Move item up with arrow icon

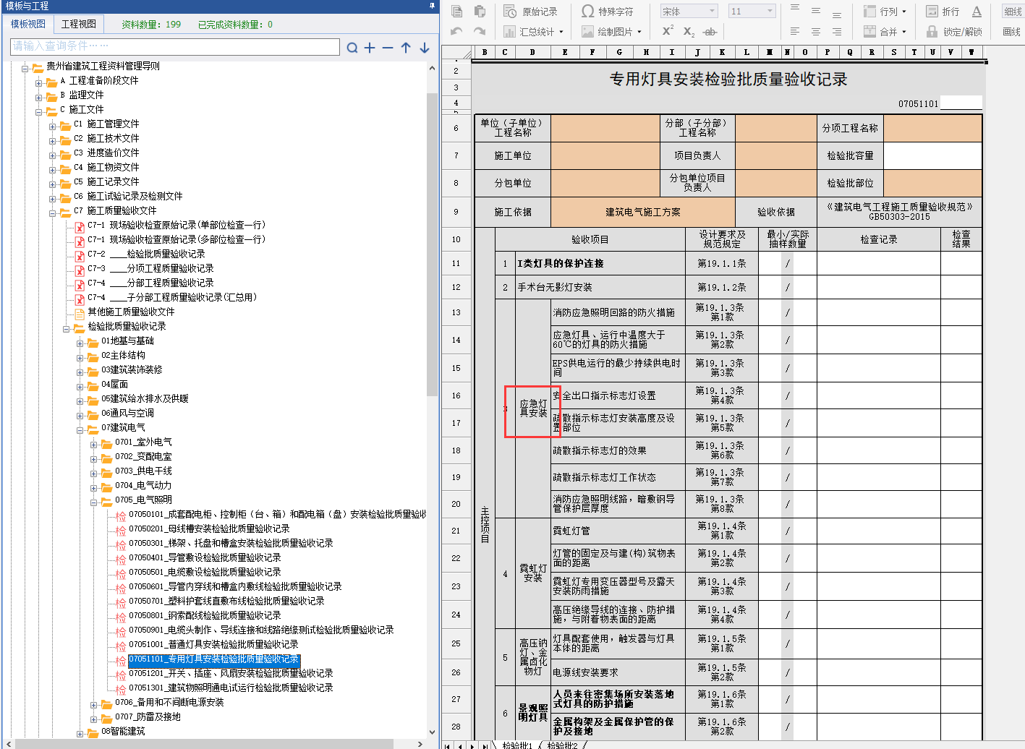406,48
